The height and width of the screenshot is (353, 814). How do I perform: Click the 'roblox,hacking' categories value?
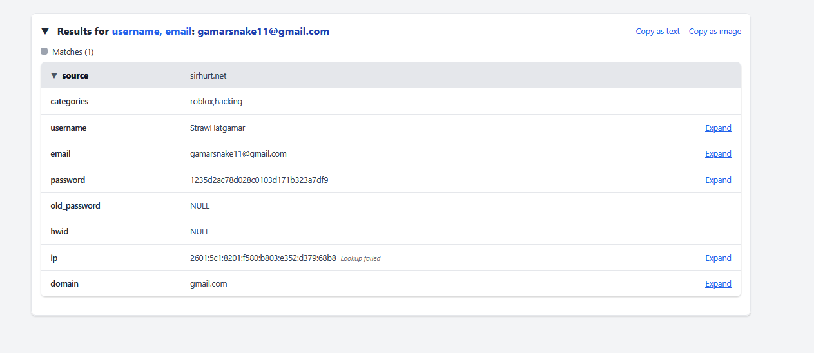(216, 102)
